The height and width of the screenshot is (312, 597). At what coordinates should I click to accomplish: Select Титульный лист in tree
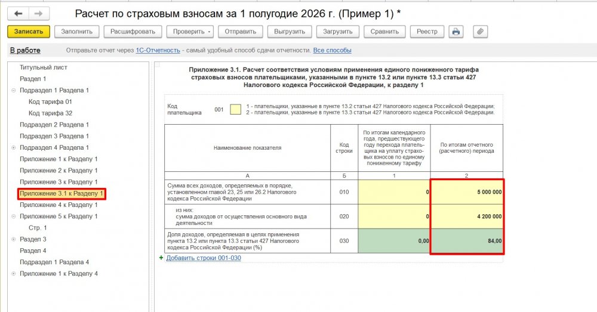pyautogui.click(x=44, y=67)
